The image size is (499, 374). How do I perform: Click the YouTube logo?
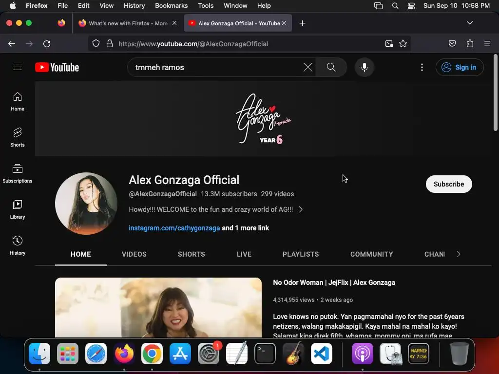pos(57,67)
